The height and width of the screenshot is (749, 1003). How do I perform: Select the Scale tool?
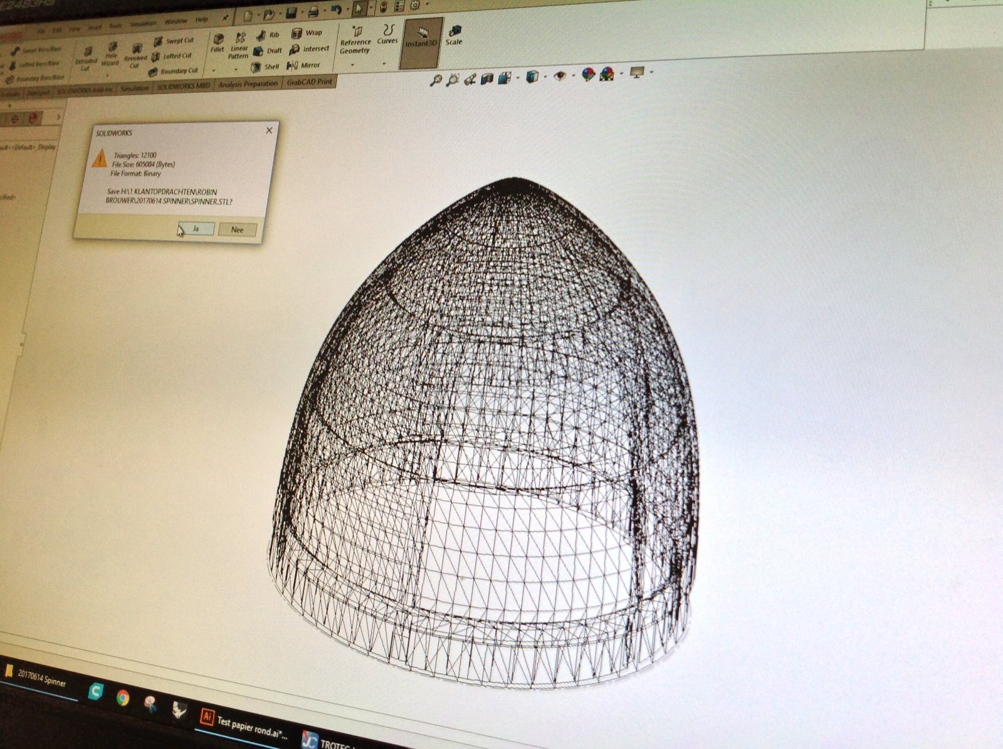[x=454, y=36]
